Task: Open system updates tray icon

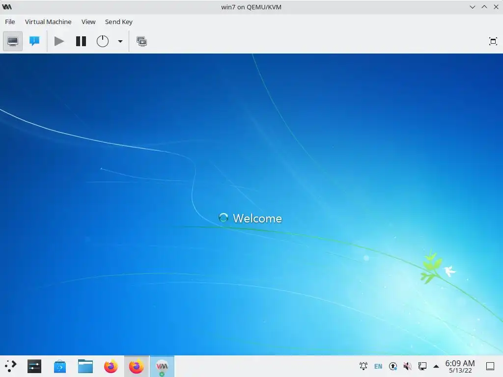Action: [x=393, y=366]
